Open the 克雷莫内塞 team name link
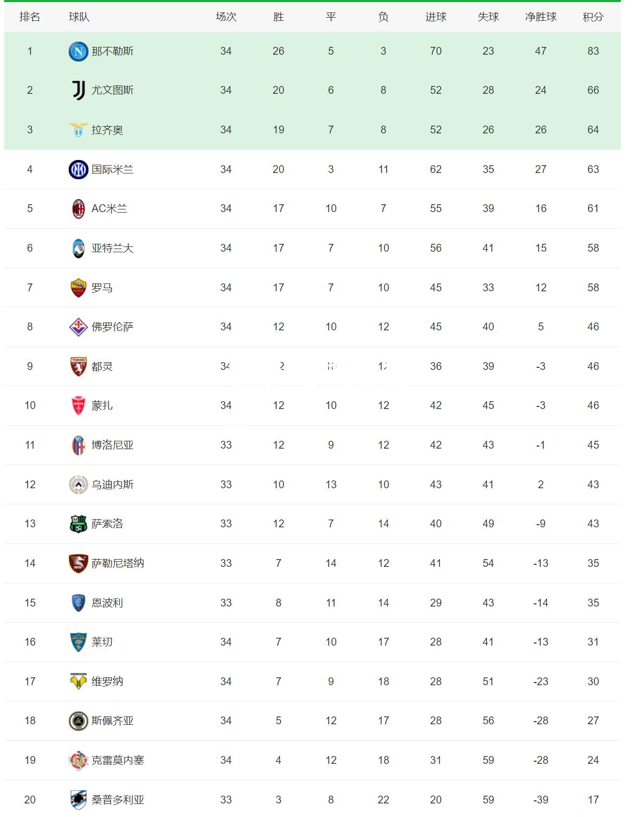This screenshot has width=638, height=817. coord(118,760)
